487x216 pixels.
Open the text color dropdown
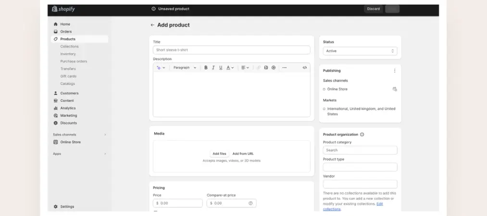[x=230, y=68]
